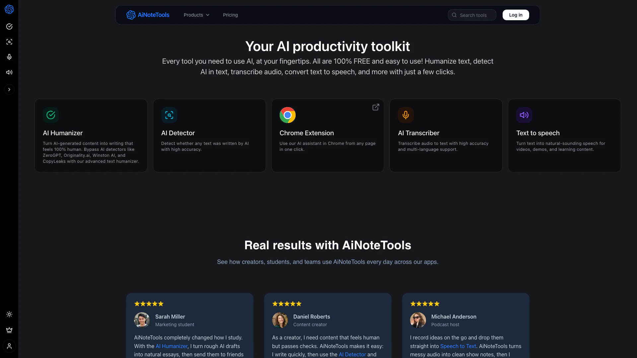637x358 pixels.
Task: Follow the AI Humanizer link in Sarah's review
Action: click(172, 346)
